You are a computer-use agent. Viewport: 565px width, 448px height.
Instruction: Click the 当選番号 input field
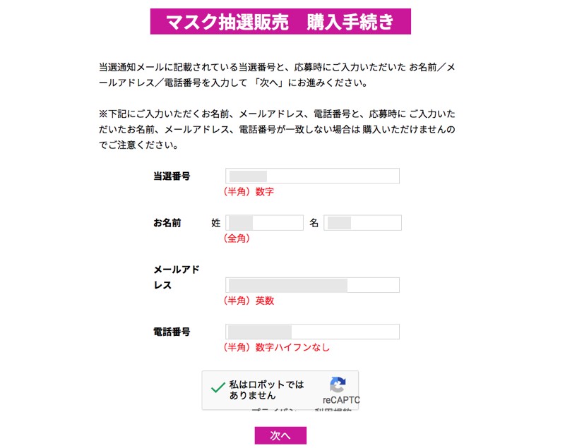click(x=312, y=176)
